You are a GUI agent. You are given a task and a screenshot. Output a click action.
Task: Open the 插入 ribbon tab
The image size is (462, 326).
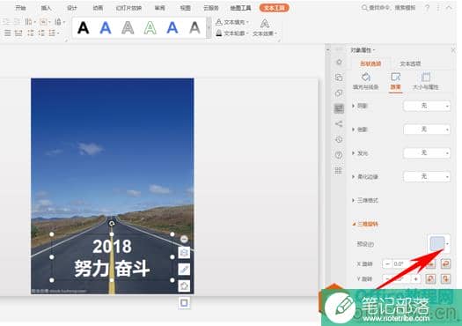(x=46, y=8)
